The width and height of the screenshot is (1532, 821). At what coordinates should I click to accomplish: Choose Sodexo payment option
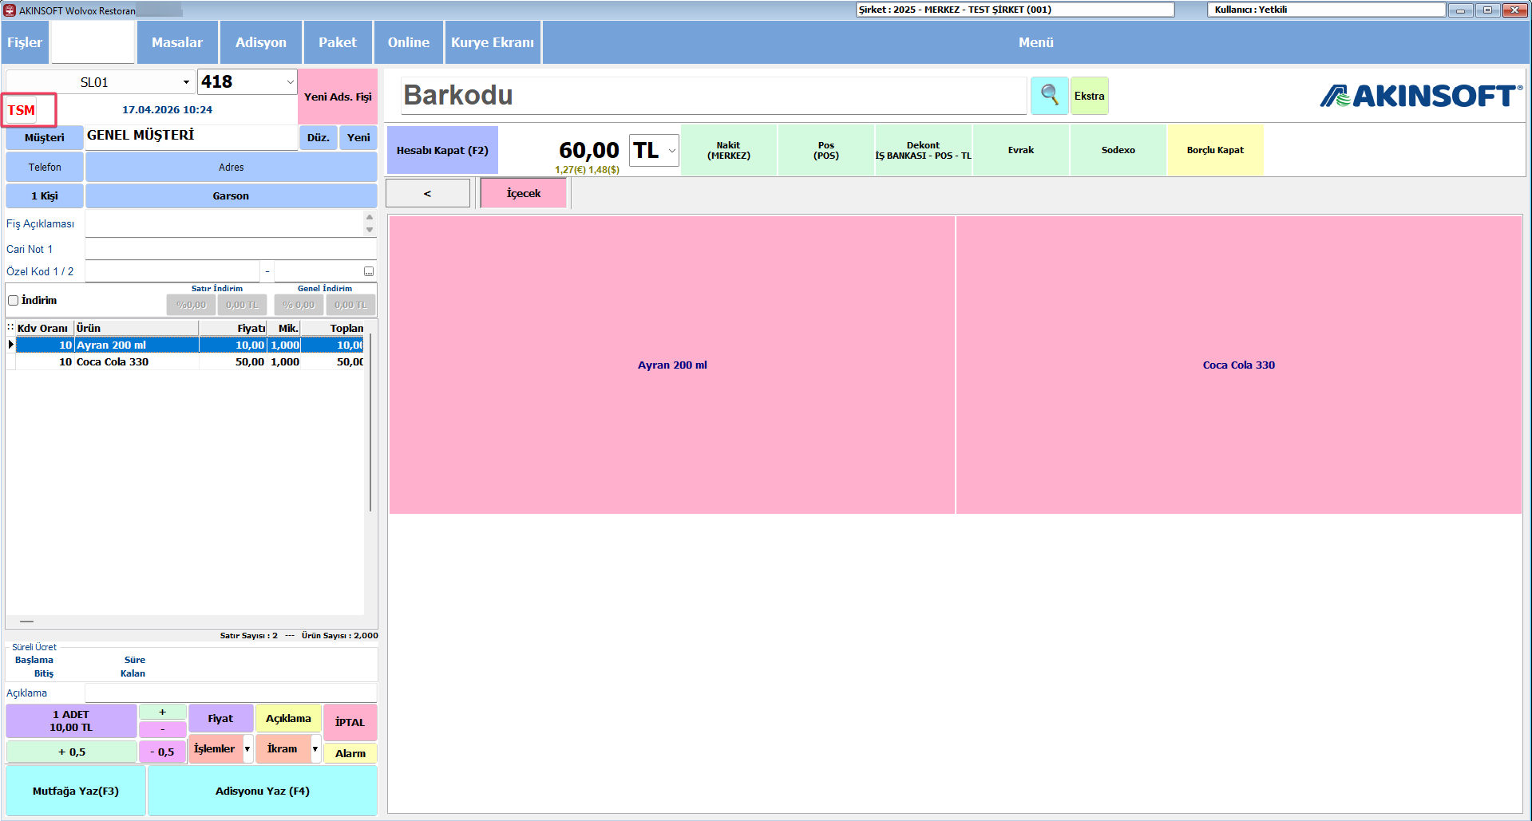tap(1118, 150)
